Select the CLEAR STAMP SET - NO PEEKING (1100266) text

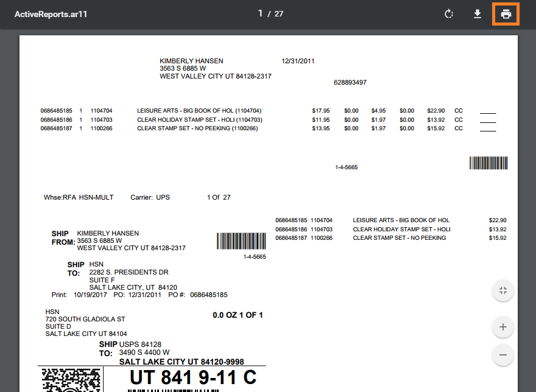tap(197, 128)
